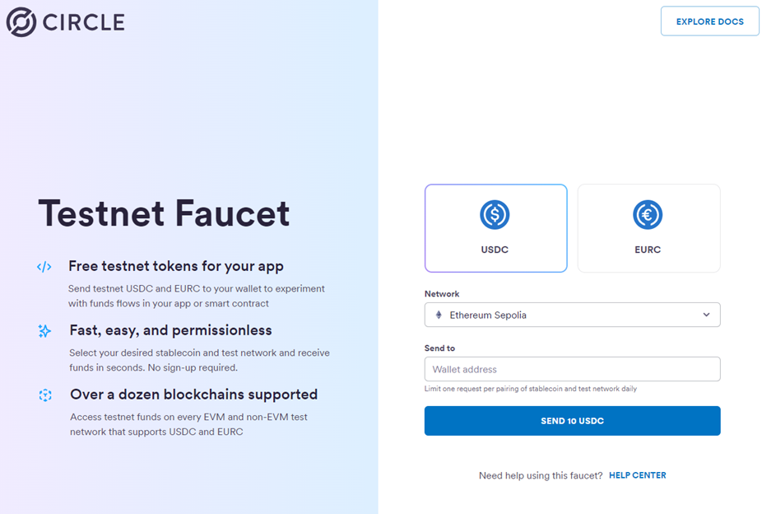Click the sparkle stars icon

(44, 331)
